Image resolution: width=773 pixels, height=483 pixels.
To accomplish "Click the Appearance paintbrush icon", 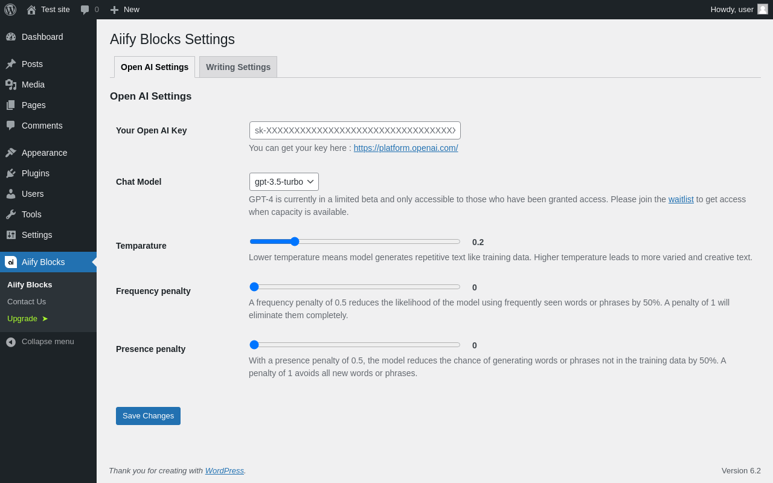I will click(x=11, y=153).
